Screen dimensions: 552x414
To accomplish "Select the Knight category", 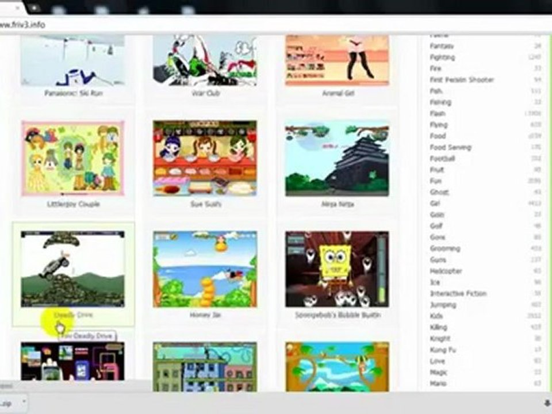I will click(440, 338).
